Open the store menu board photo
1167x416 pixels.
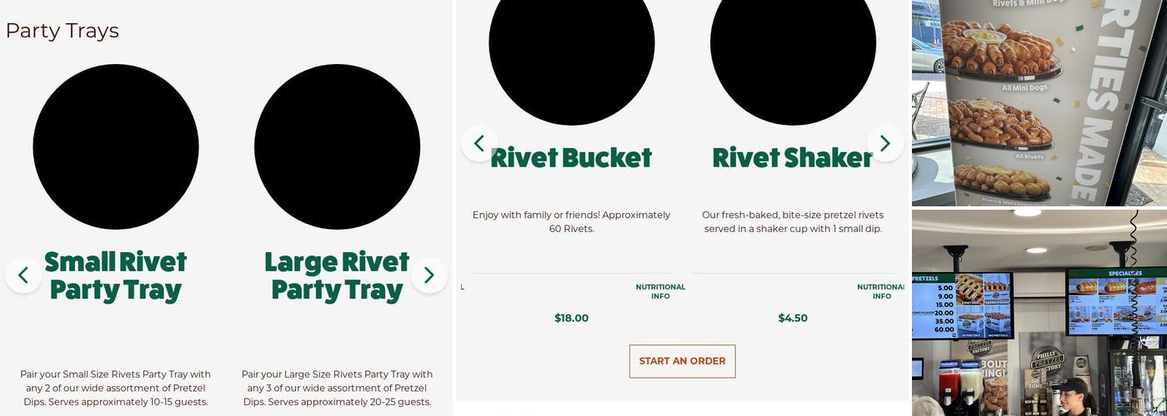click(1039, 313)
